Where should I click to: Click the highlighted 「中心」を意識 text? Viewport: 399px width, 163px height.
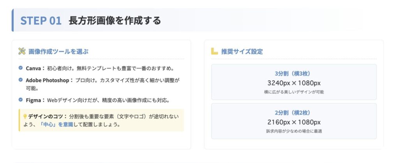[x=56, y=125]
